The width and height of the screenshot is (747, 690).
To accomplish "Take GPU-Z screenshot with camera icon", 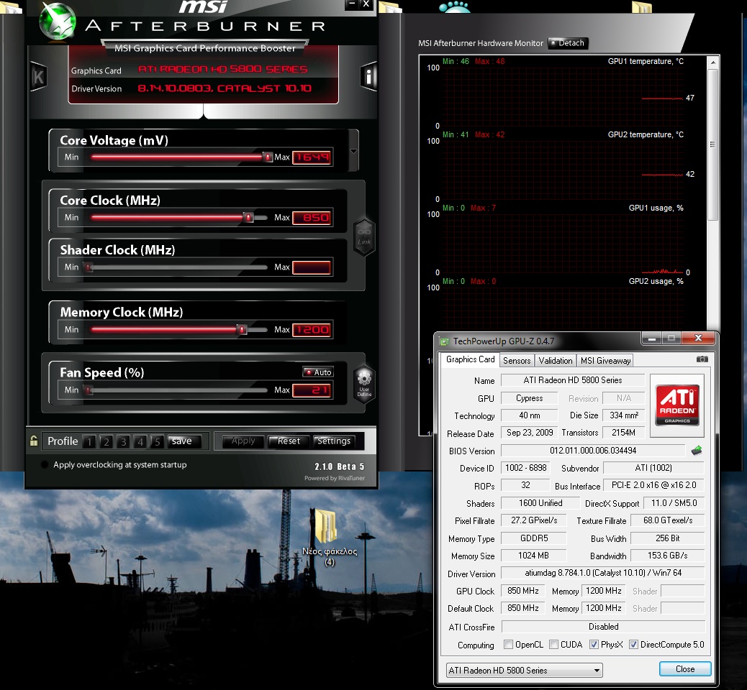I will pyautogui.click(x=702, y=359).
